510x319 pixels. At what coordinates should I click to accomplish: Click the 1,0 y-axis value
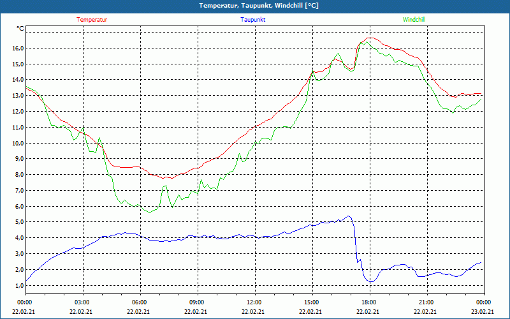(20, 285)
